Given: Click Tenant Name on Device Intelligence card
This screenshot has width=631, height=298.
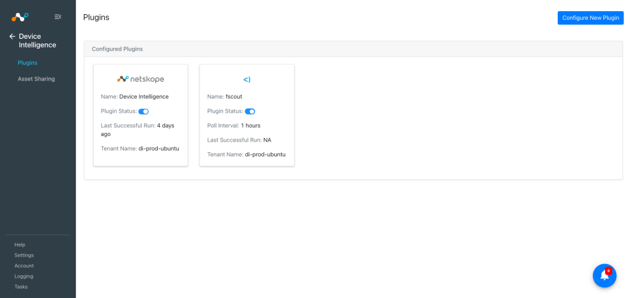Looking at the screenshot, I should pos(140,148).
